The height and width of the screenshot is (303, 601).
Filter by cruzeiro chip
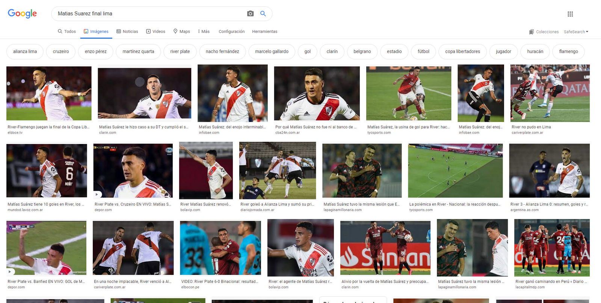pos(61,51)
